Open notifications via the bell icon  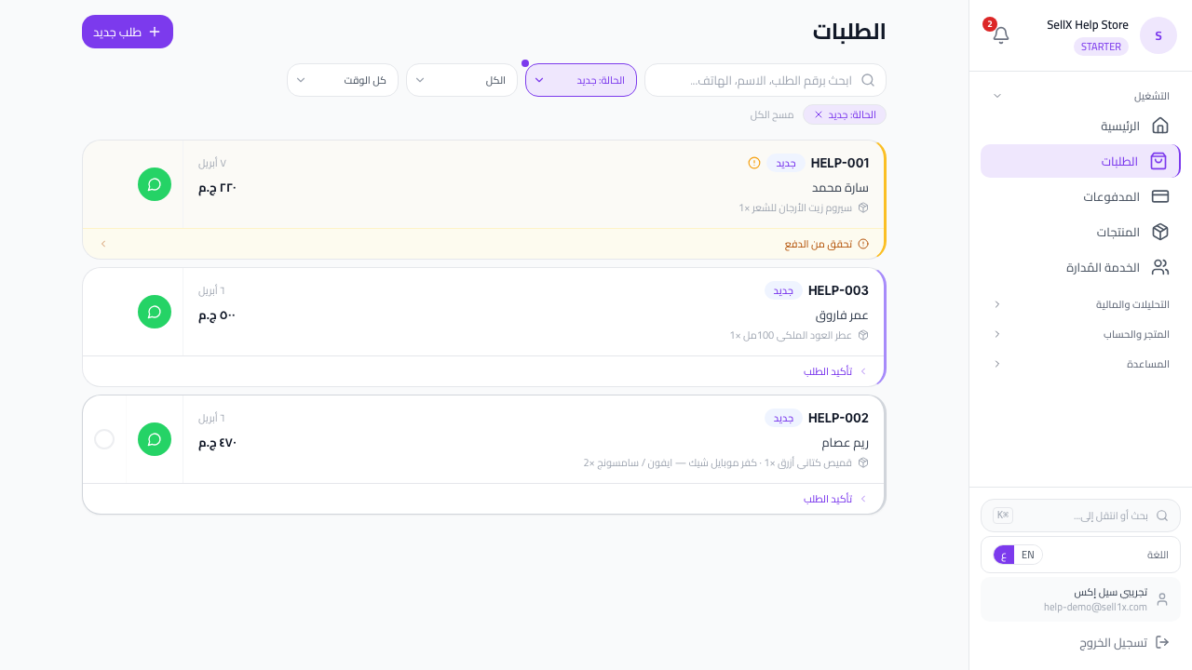[x=1001, y=34]
